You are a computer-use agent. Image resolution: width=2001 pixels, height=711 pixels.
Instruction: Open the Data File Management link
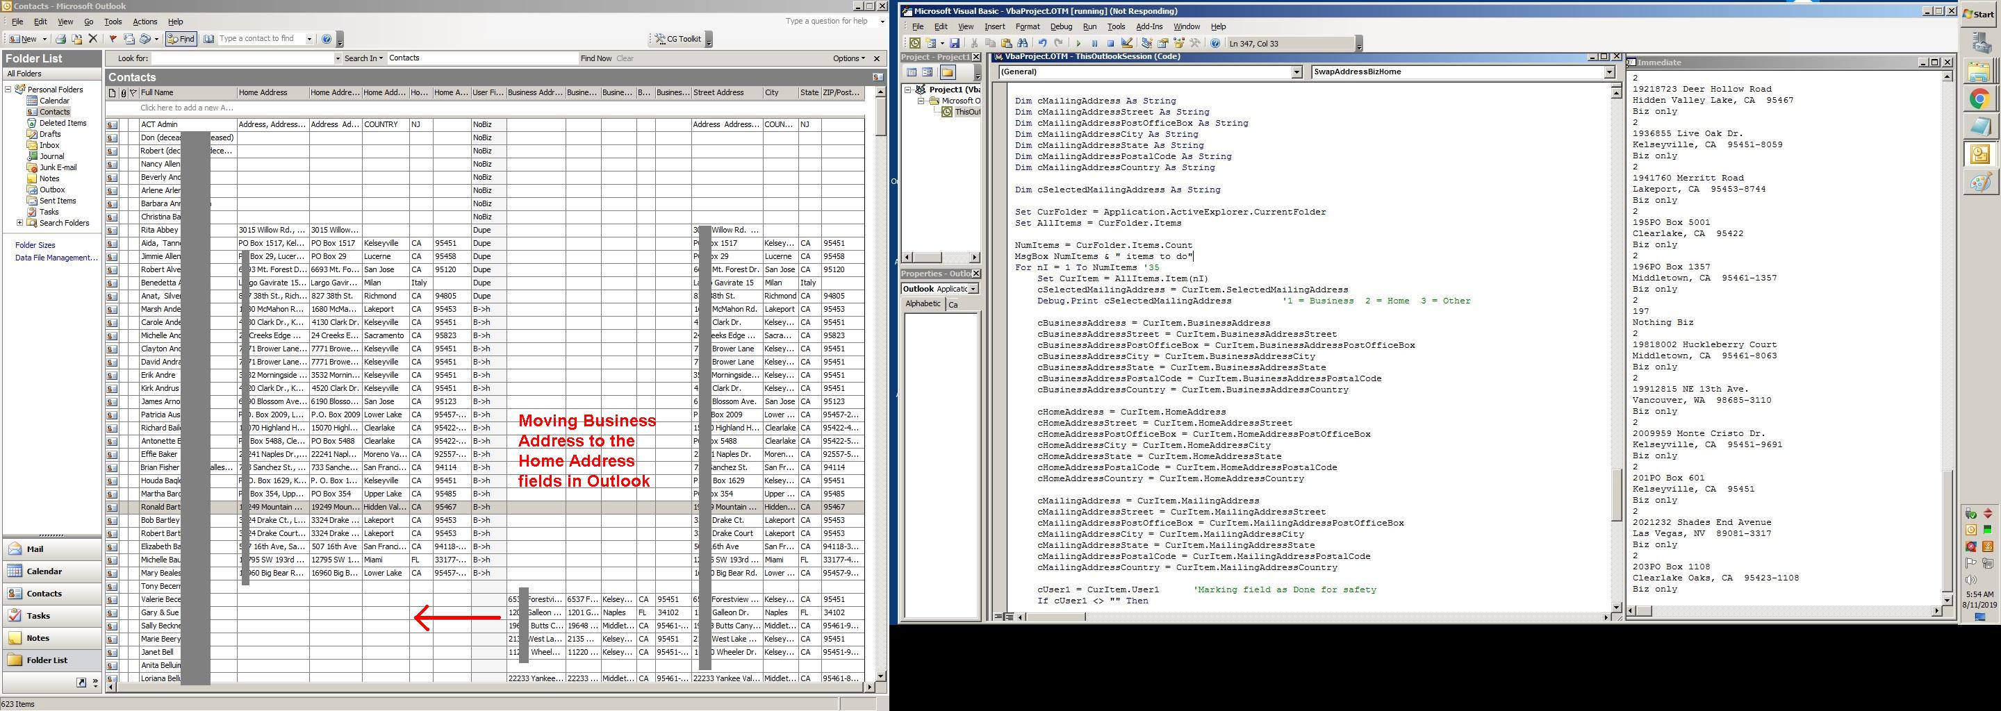click(x=56, y=258)
